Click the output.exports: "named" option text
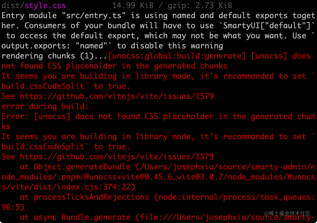Screen dimensions: 317x223 (58, 46)
